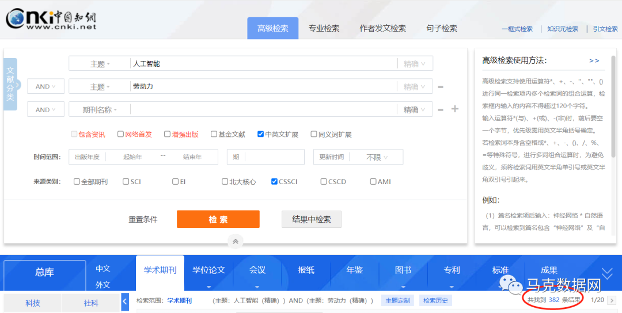Open the 检索历史 button
Image resolution: width=622 pixels, height=313 pixels.
[435, 300]
